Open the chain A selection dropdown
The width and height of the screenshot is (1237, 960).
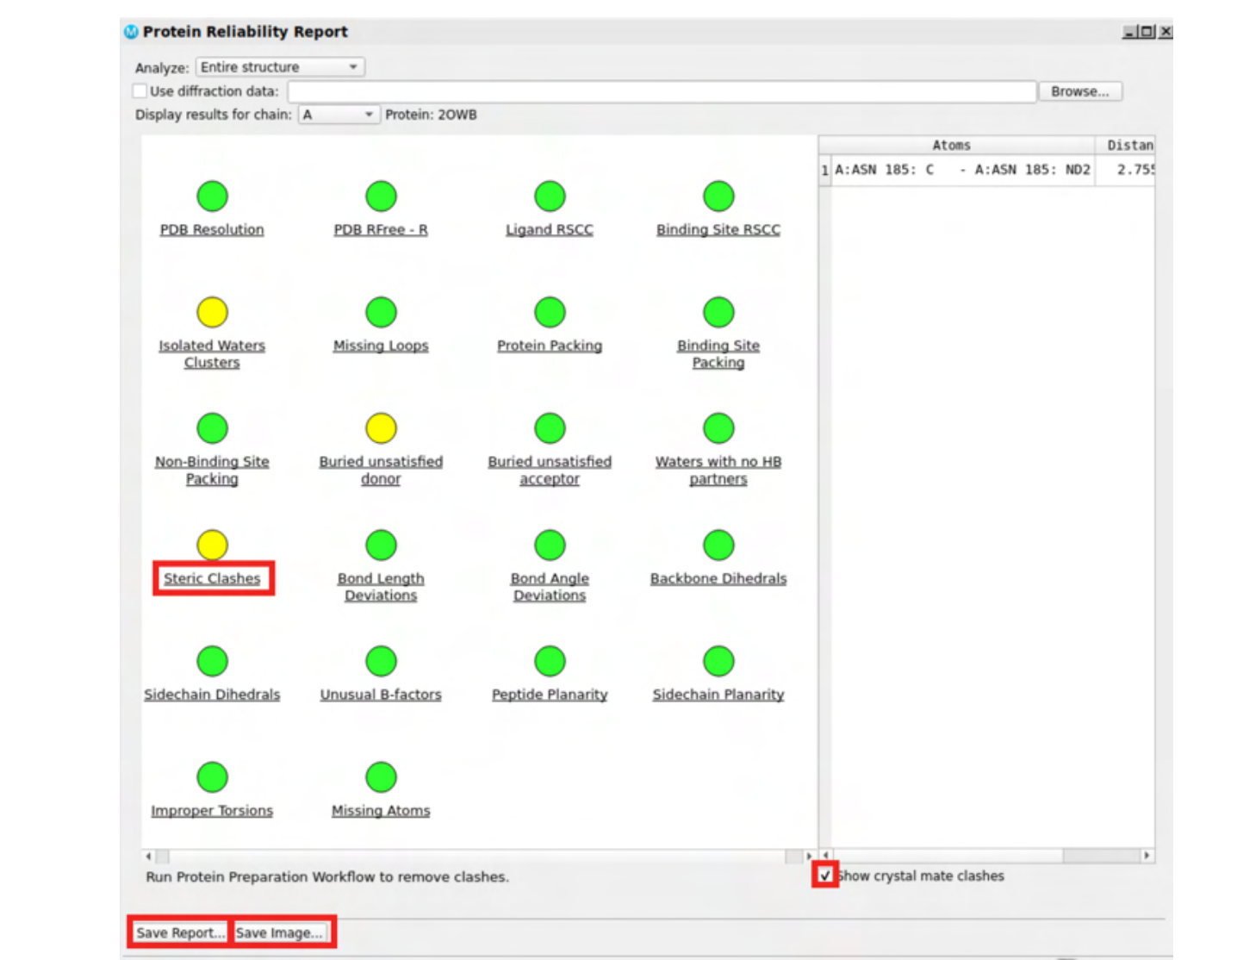(339, 115)
